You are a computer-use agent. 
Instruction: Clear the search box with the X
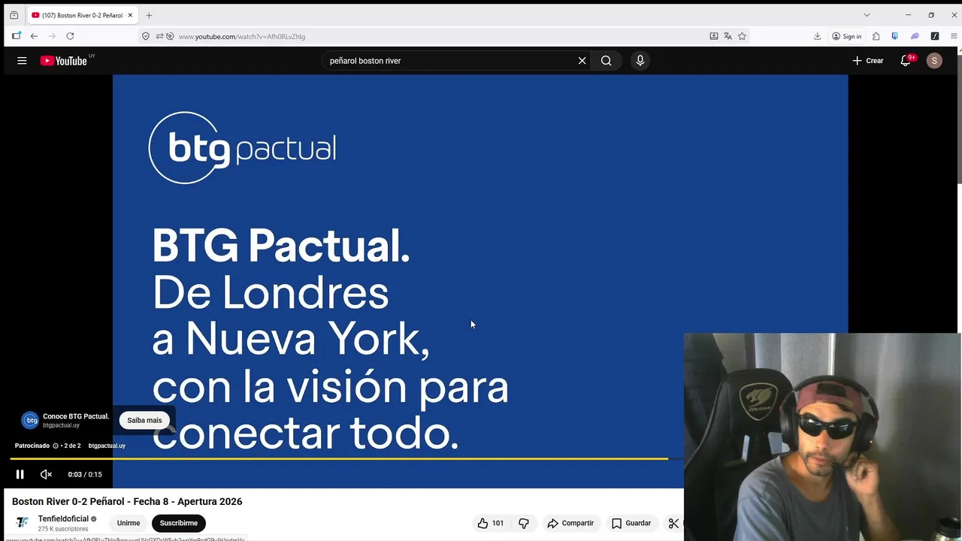point(582,61)
